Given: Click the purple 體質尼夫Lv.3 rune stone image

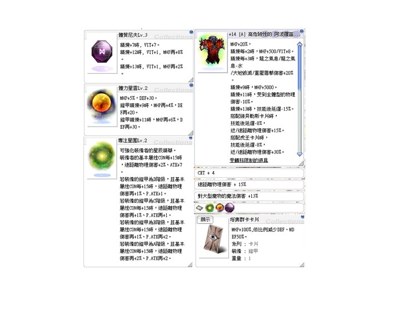Looking at the screenshot, I should [x=102, y=52].
